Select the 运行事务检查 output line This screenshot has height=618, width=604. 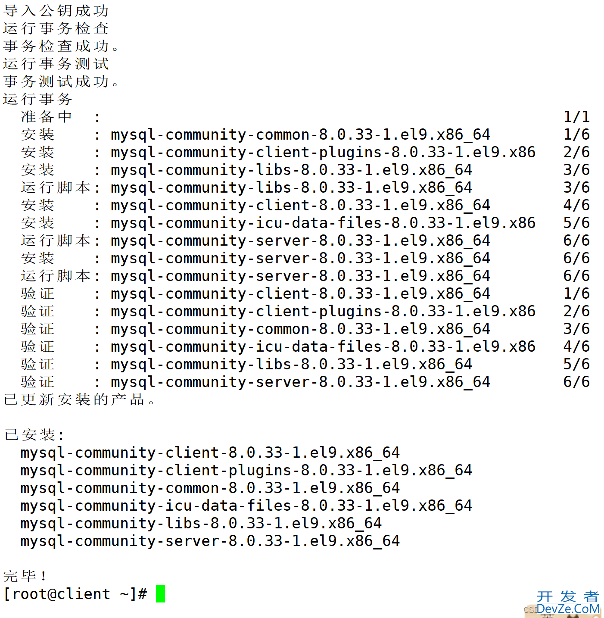click(x=56, y=28)
